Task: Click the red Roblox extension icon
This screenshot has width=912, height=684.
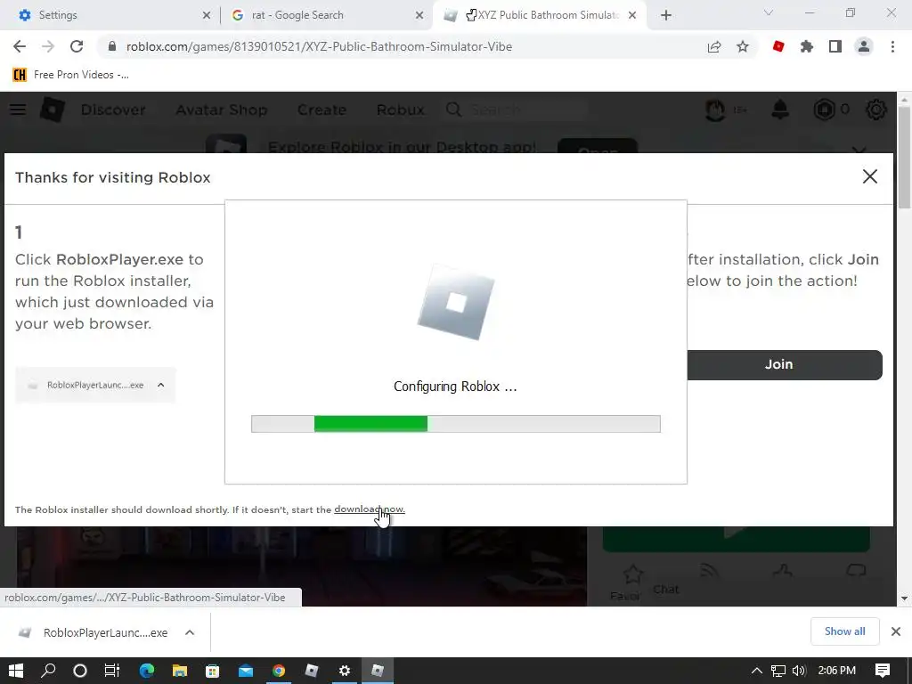Action: pyautogui.click(x=778, y=46)
